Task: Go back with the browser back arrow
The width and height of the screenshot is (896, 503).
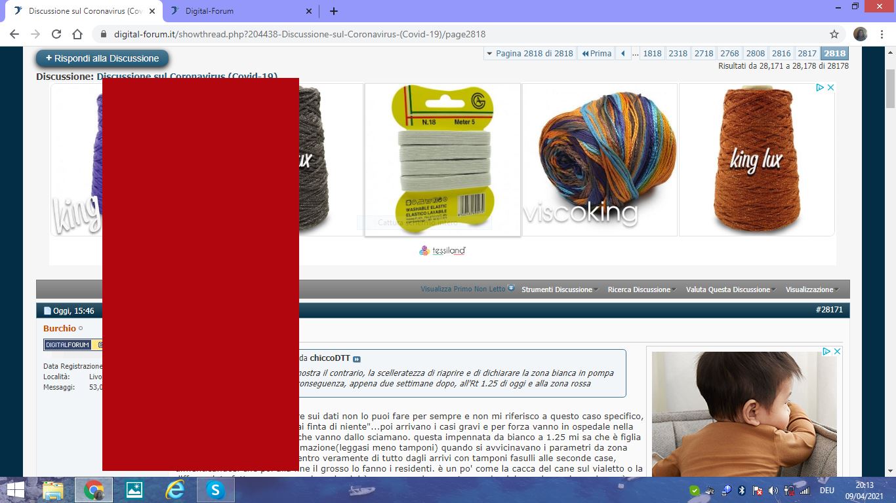Action: [14, 34]
